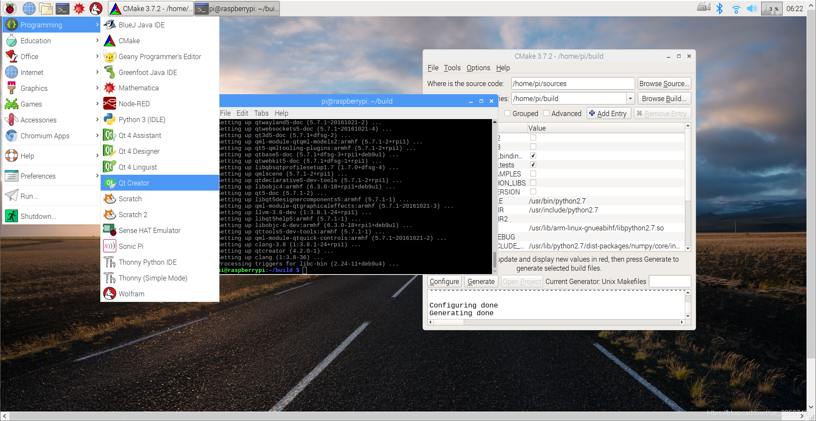This screenshot has width=816, height=421.
Task: Open the Mathematica icon in the top panel
Action: [79, 8]
